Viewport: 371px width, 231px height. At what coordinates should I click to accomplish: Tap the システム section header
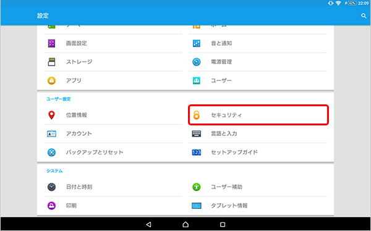click(x=54, y=171)
